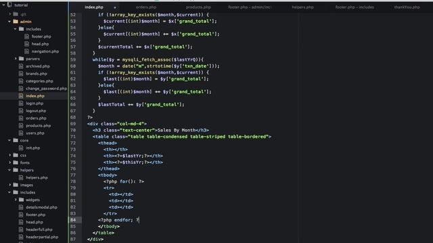Switch to the thankYou.php tab
This screenshot has width=433, height=243.
coord(407,7)
